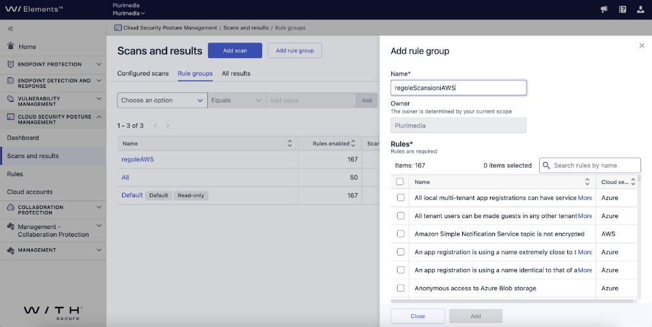Click the Collaboration Protection icon
The width and height of the screenshot is (652, 327).
11,207
